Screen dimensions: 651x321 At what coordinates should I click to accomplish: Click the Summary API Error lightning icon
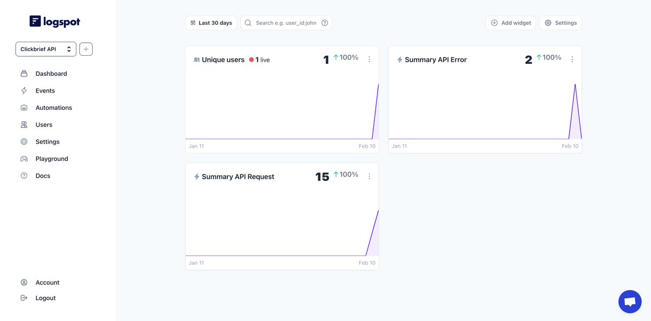pos(400,60)
